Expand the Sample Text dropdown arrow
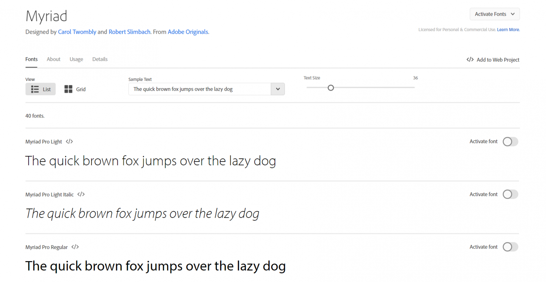Screen dimensions: 546x282 coord(278,89)
